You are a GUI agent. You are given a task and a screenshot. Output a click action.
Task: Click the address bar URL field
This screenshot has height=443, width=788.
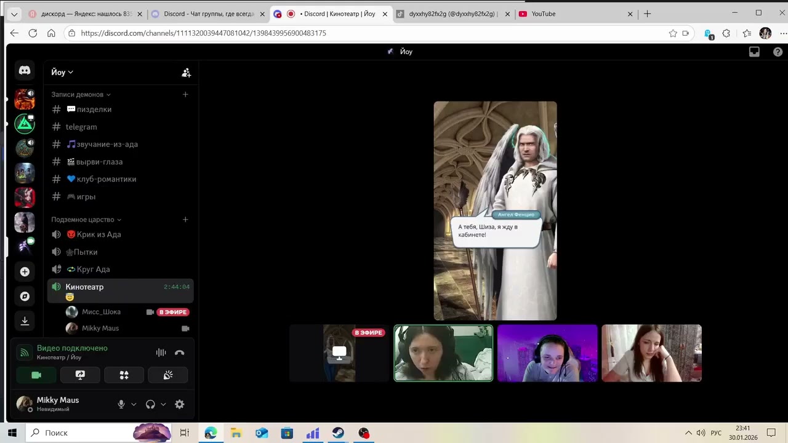[x=369, y=33]
